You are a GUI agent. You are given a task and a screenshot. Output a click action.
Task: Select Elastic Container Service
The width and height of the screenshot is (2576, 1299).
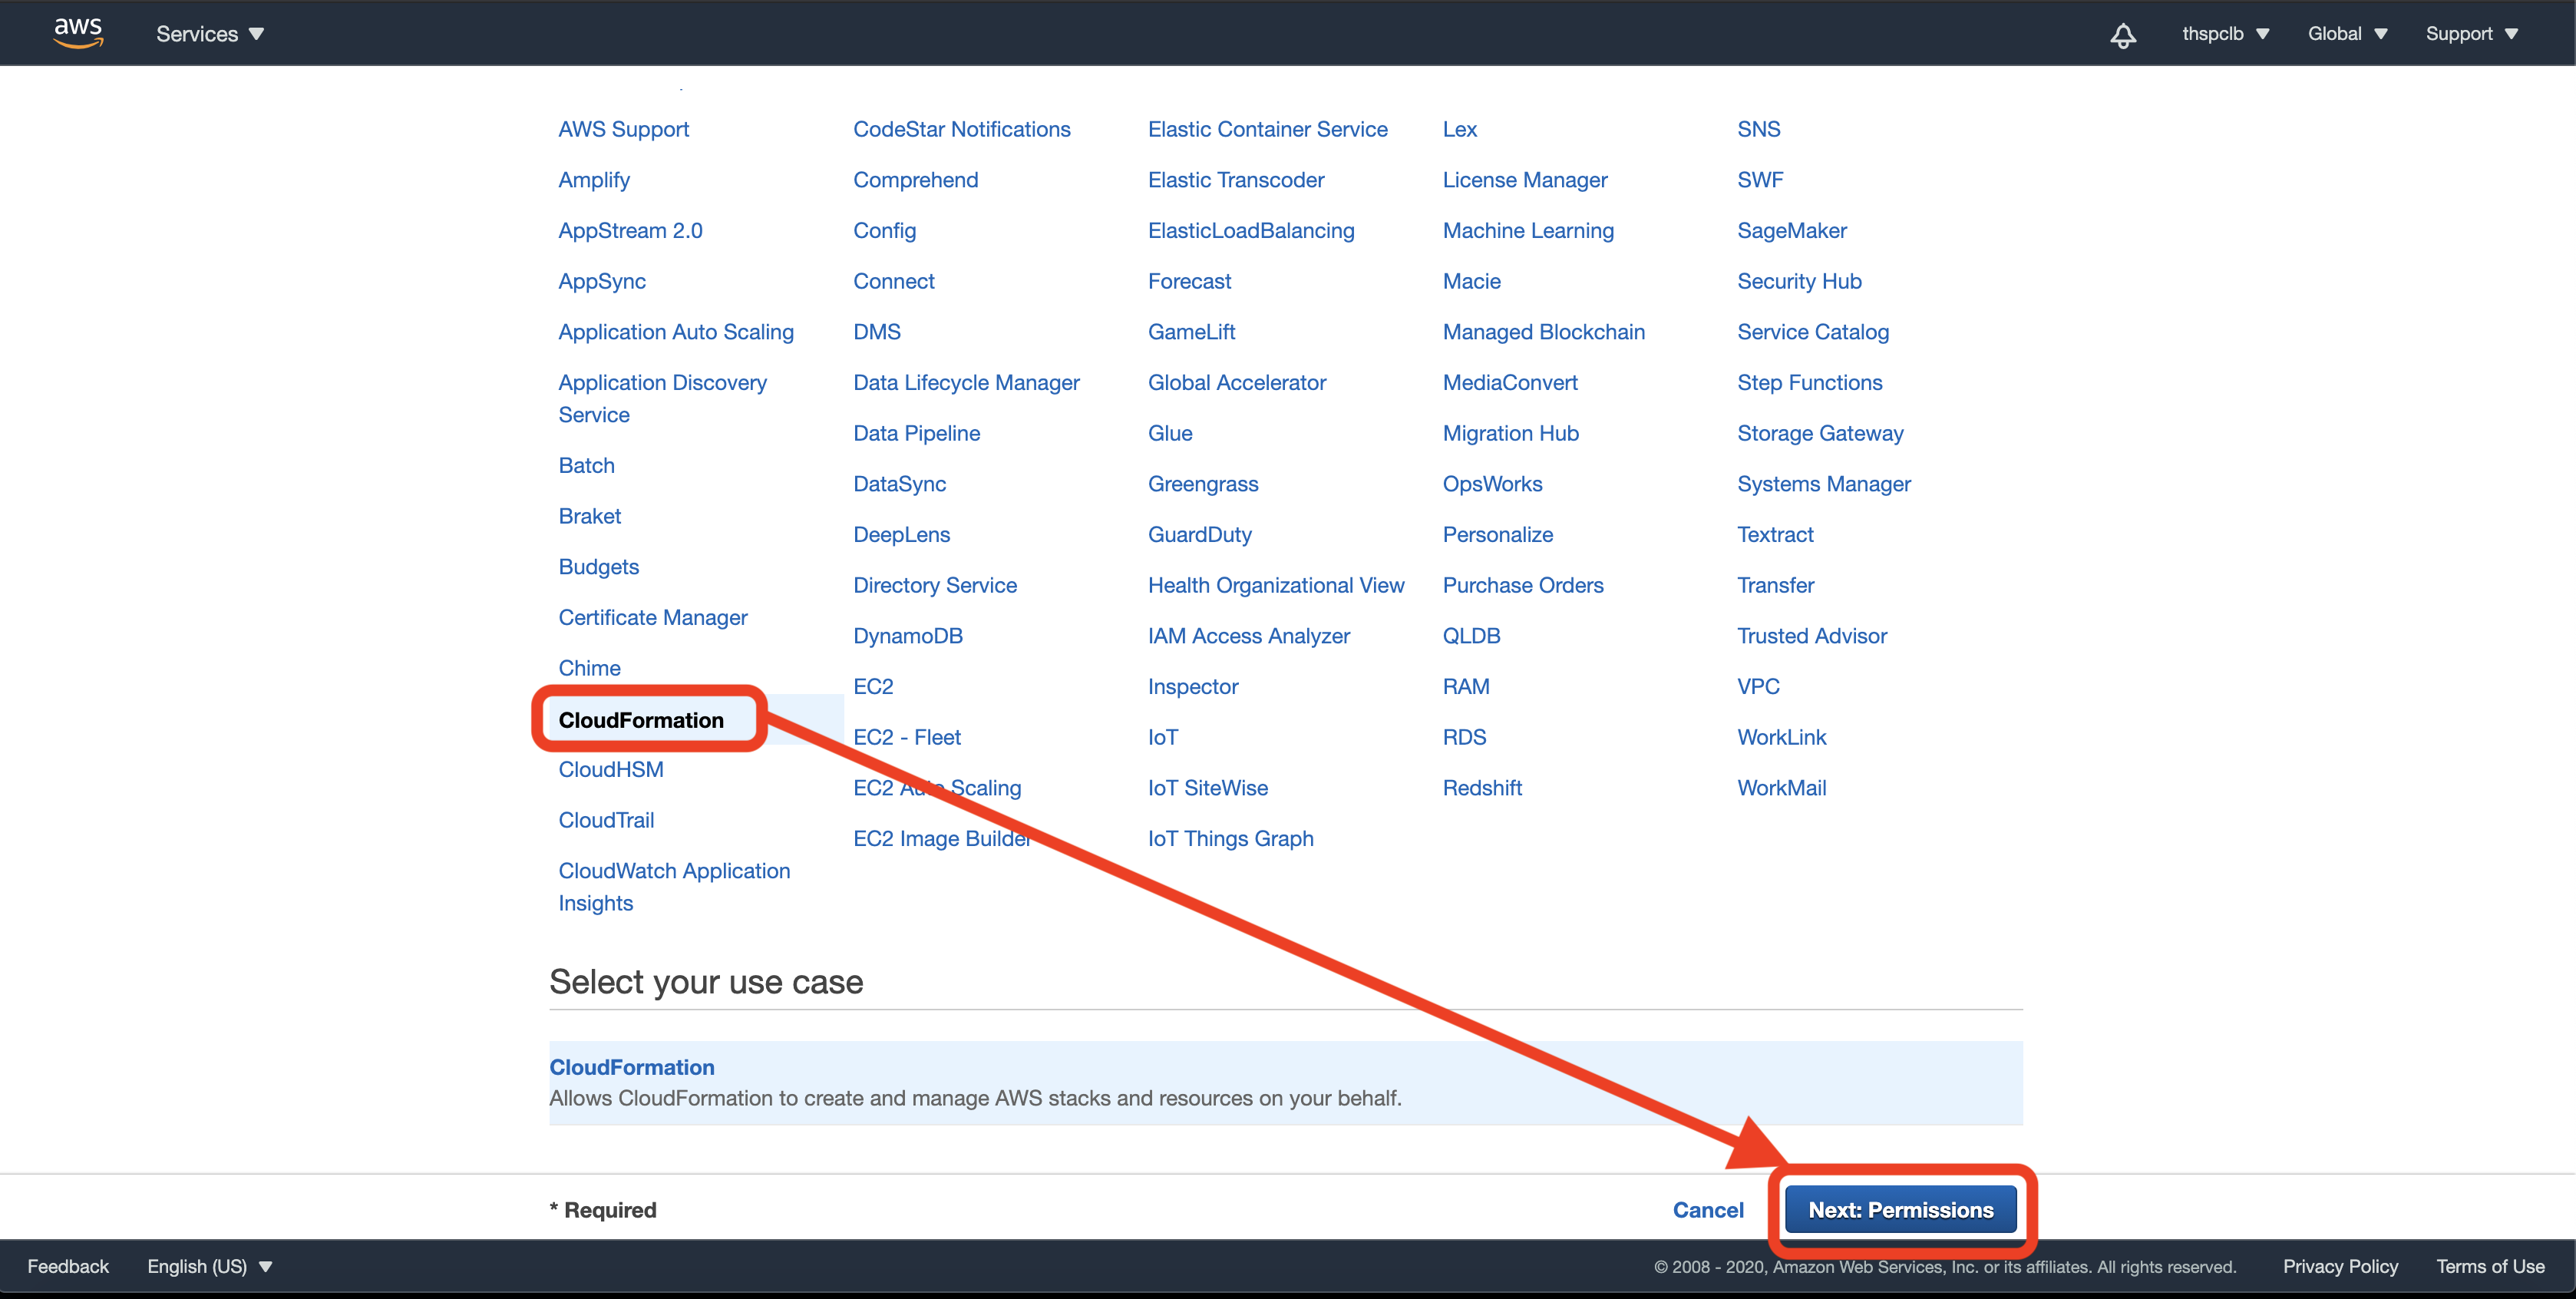pos(1268,129)
